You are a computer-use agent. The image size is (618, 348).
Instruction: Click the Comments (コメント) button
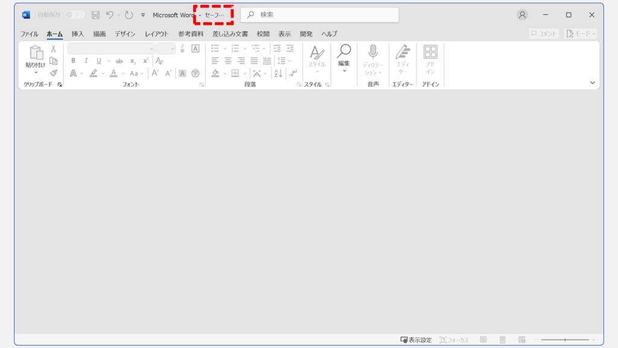point(544,34)
